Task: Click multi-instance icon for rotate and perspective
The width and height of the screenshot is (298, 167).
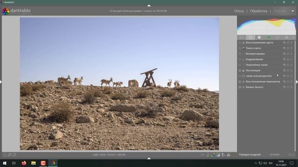Action: (x=284, y=76)
